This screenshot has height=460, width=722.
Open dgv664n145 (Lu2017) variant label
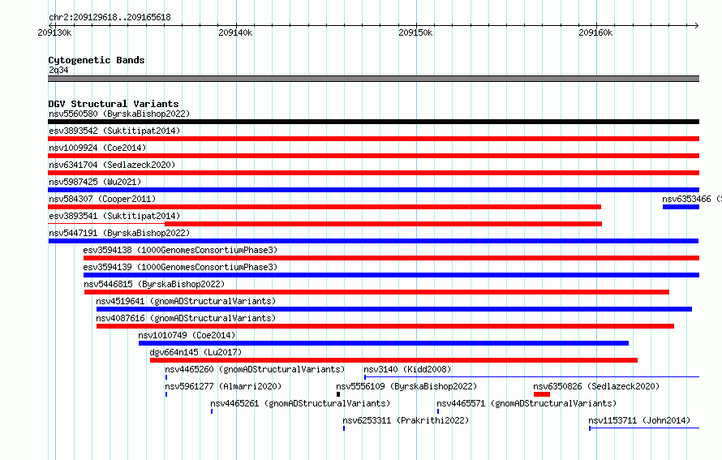point(196,352)
